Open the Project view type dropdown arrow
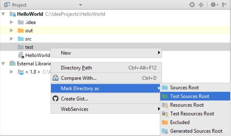This screenshot has width=231, height=136. 81,5
